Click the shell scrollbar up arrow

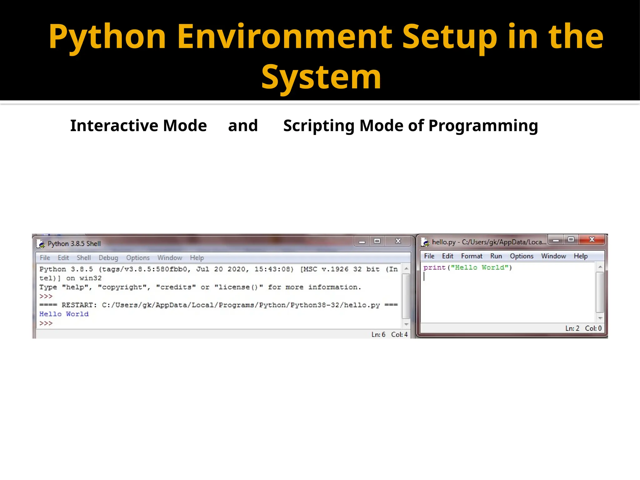point(406,269)
